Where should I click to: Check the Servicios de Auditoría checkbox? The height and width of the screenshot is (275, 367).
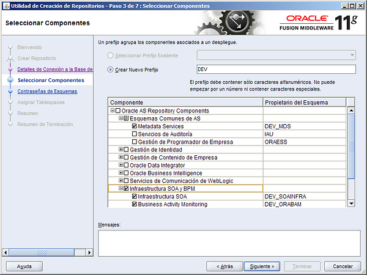135,134
